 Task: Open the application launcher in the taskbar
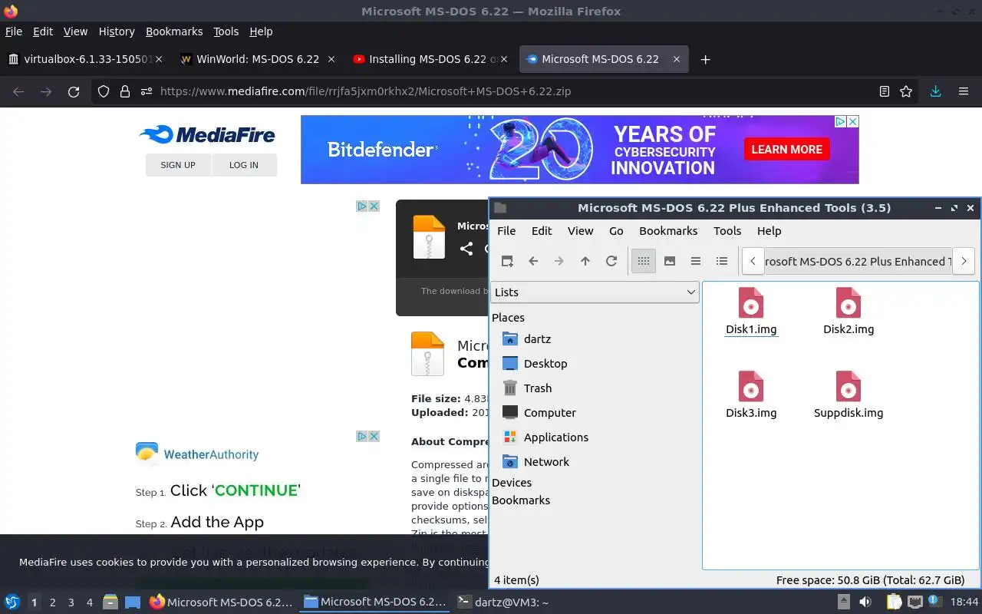(12, 602)
